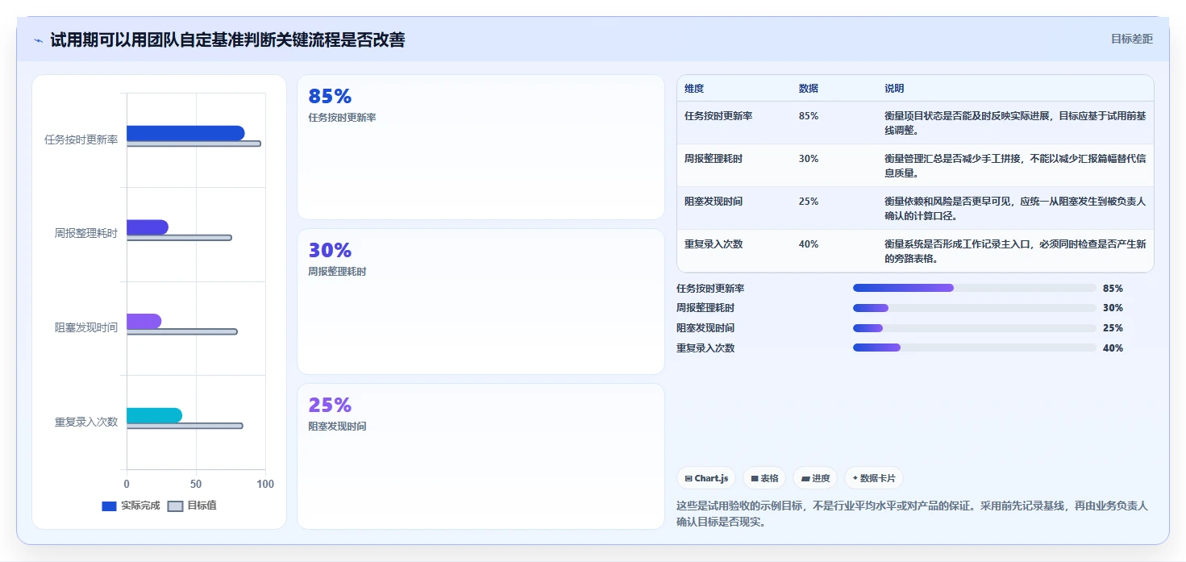The width and height of the screenshot is (1186, 562).
Task: Click the page title starting with 试用期可以用团队
Action: coord(227,40)
